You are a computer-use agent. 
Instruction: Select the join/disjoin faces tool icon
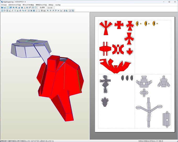coord(7,11)
